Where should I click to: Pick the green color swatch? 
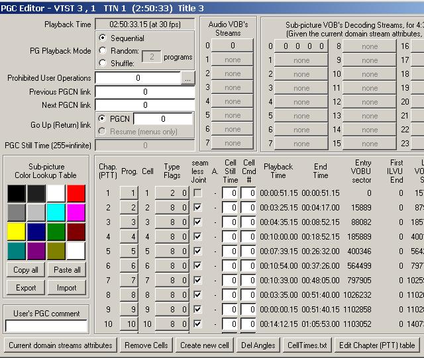coord(56,232)
